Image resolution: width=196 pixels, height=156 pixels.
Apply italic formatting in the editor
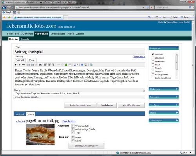[x=20, y=64]
